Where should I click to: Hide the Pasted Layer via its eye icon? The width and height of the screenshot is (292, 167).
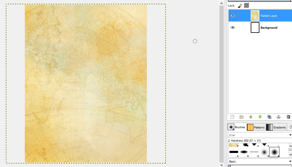pyautogui.click(x=232, y=16)
